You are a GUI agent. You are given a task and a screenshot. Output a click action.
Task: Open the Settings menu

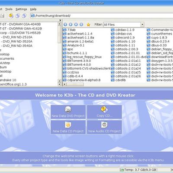[x=21, y=9]
